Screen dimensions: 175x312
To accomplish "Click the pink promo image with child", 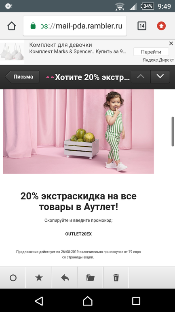I will 78,131.
